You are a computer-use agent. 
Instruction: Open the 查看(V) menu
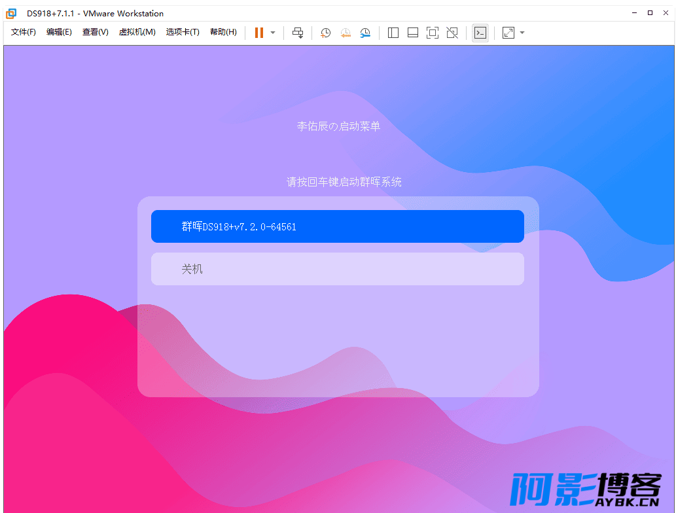point(96,32)
